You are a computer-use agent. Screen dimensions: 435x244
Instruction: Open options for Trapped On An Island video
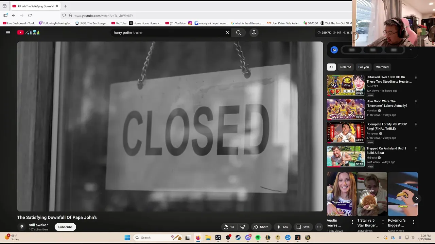(x=416, y=149)
